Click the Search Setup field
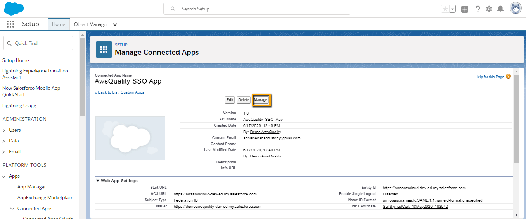 pyautogui.click(x=257, y=9)
